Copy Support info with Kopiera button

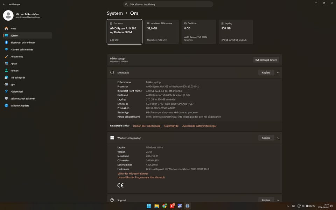(x=266, y=200)
